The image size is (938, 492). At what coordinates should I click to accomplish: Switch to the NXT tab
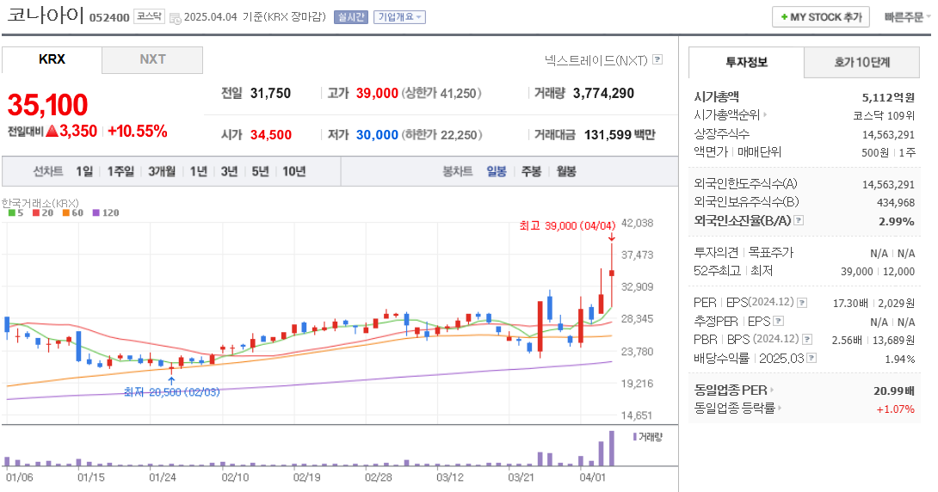pyautogui.click(x=152, y=60)
